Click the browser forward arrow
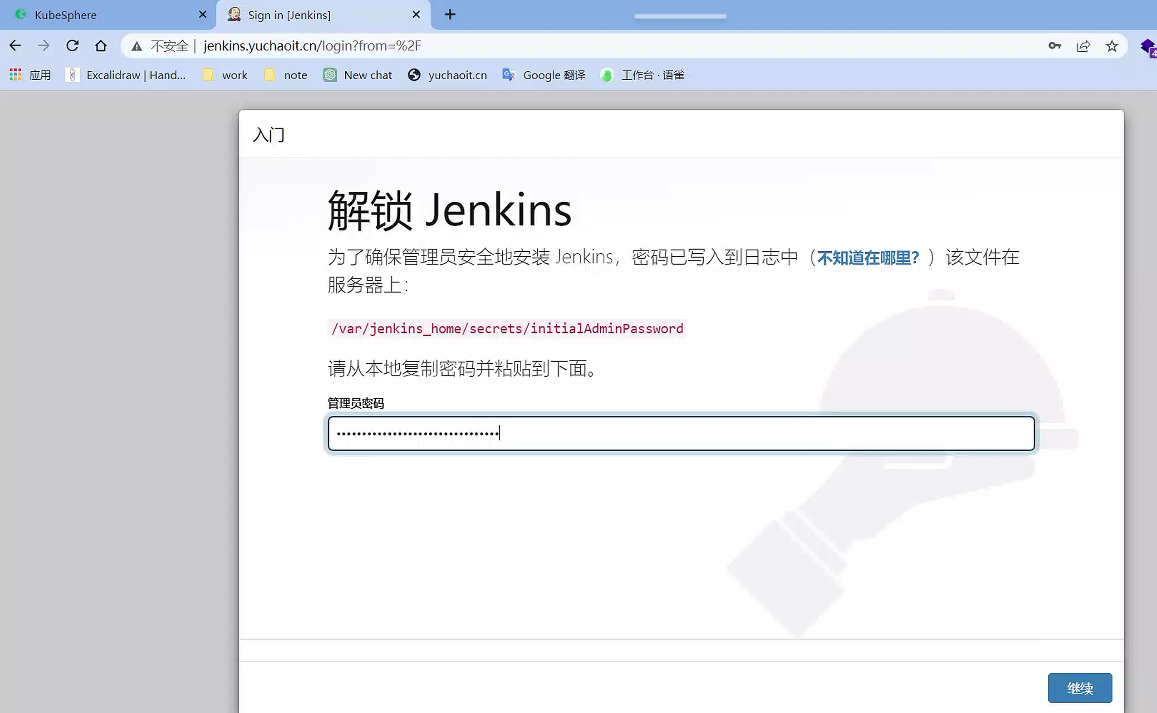The height and width of the screenshot is (713, 1157). [44, 46]
